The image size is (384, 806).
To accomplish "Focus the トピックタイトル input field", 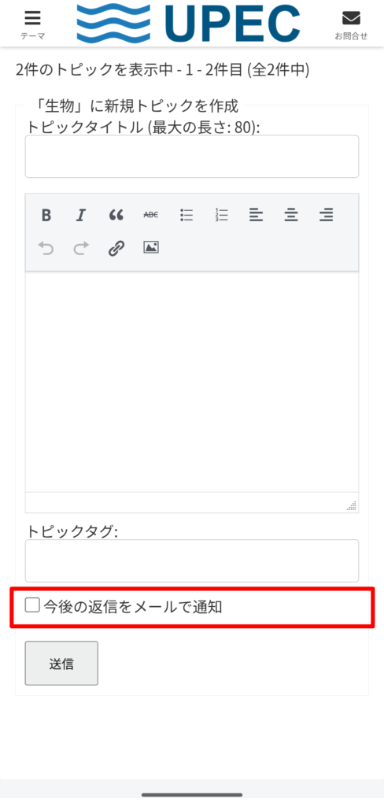I will coord(192,157).
